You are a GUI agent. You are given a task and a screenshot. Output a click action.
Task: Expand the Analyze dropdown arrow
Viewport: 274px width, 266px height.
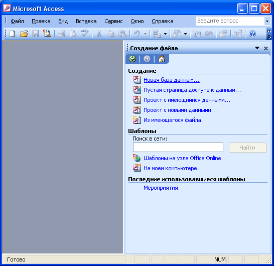click(x=185, y=34)
